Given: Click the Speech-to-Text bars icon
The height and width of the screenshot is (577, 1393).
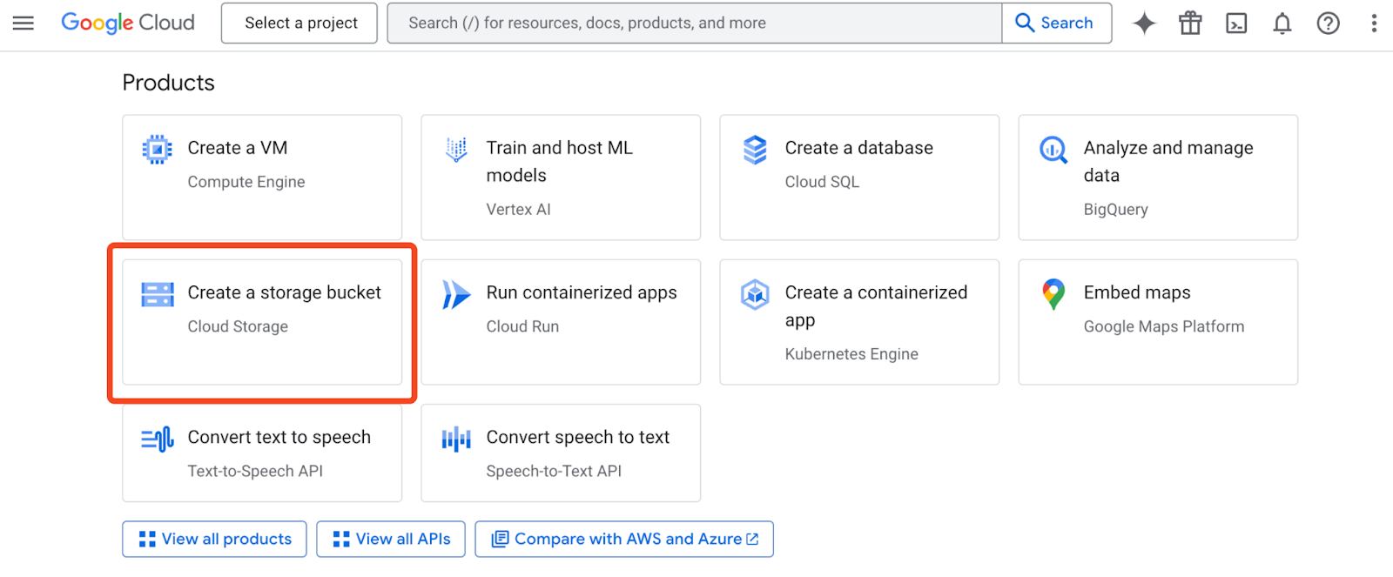Looking at the screenshot, I should pos(456,439).
